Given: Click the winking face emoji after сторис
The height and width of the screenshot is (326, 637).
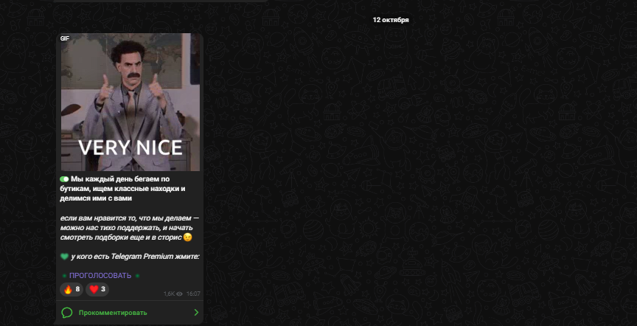Looking at the screenshot, I should 187,237.
